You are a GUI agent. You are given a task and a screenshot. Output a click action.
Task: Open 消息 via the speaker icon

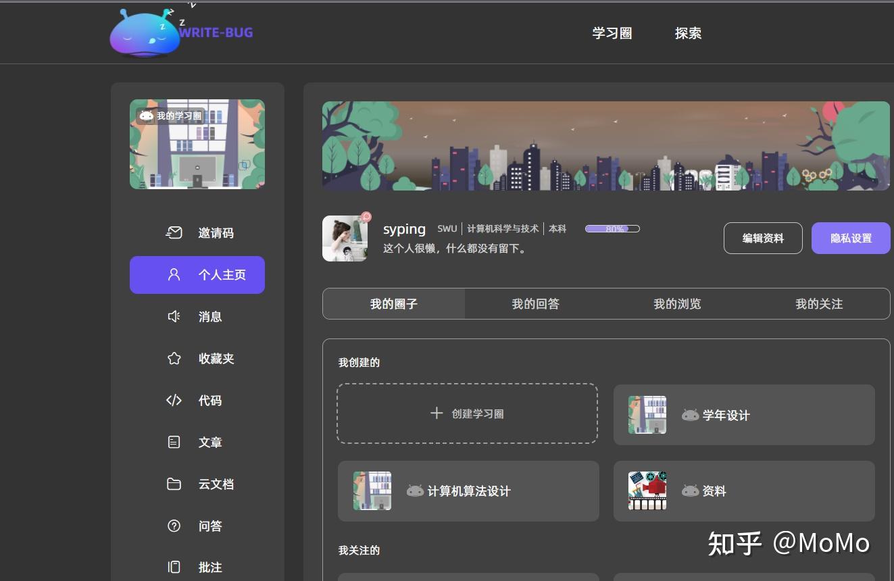click(174, 316)
